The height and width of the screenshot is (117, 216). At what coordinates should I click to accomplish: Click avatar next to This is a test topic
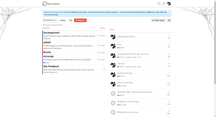(x=113, y=84)
